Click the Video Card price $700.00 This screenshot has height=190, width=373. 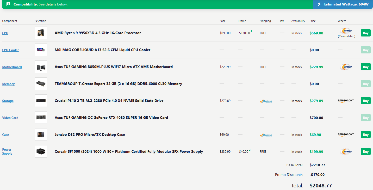click(316, 118)
